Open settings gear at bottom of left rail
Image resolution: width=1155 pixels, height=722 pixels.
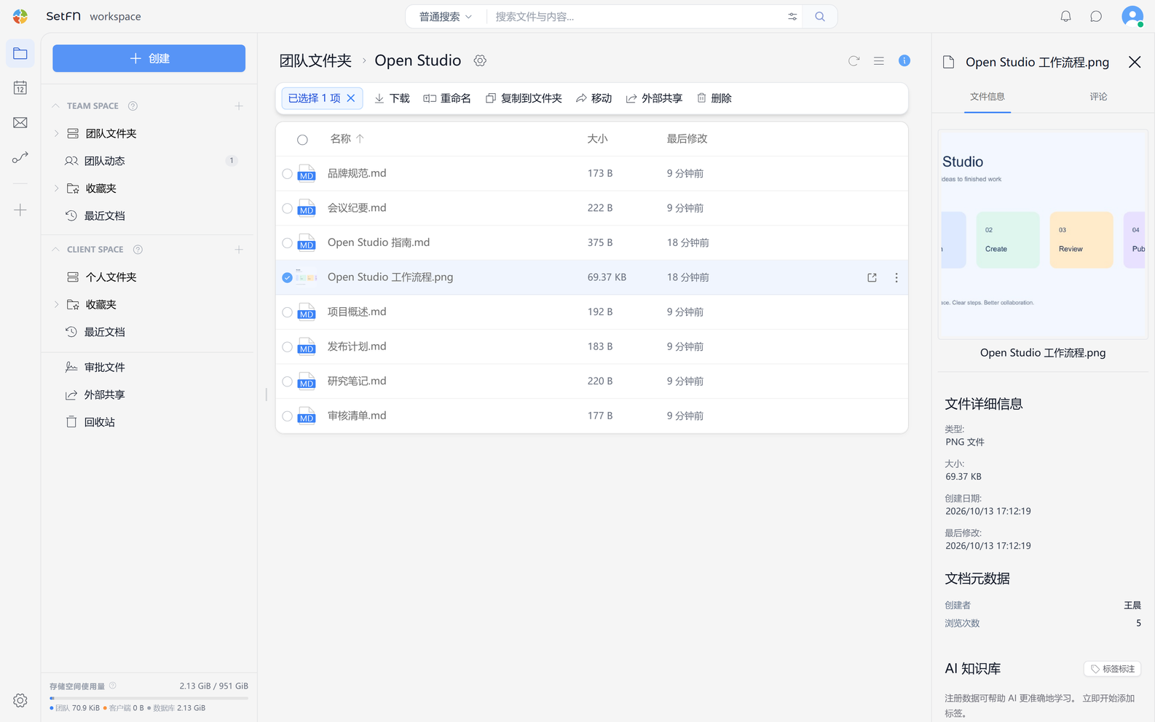pyautogui.click(x=20, y=700)
